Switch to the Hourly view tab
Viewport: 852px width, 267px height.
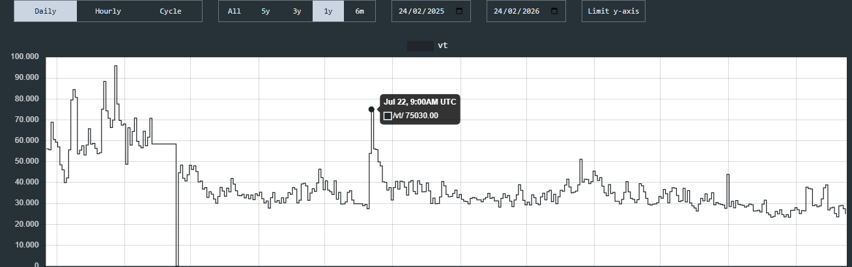[108, 11]
